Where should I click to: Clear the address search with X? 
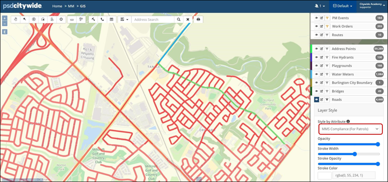(x=188, y=20)
